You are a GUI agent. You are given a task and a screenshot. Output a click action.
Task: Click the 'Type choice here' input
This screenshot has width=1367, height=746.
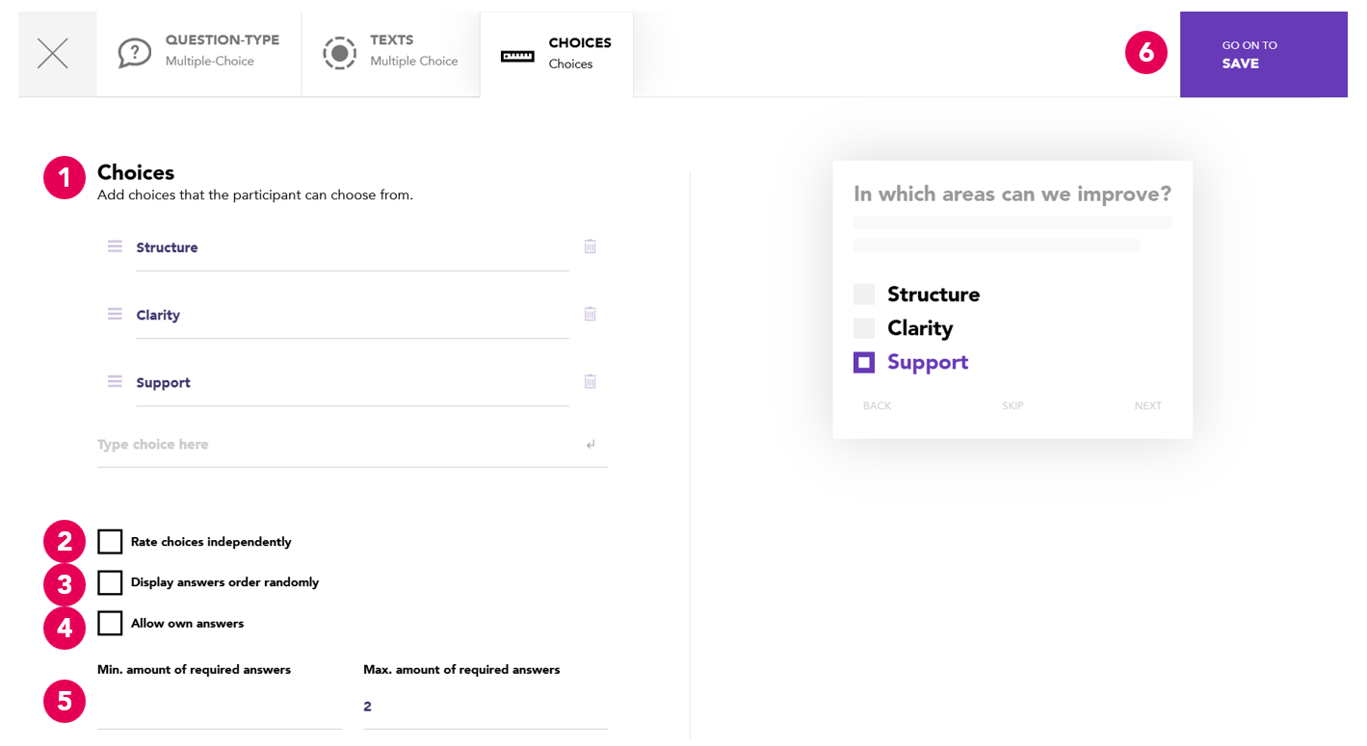click(x=353, y=445)
